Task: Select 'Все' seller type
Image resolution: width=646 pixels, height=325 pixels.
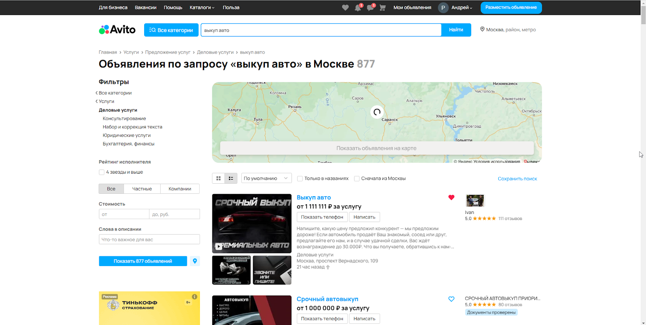Action: pyautogui.click(x=111, y=189)
